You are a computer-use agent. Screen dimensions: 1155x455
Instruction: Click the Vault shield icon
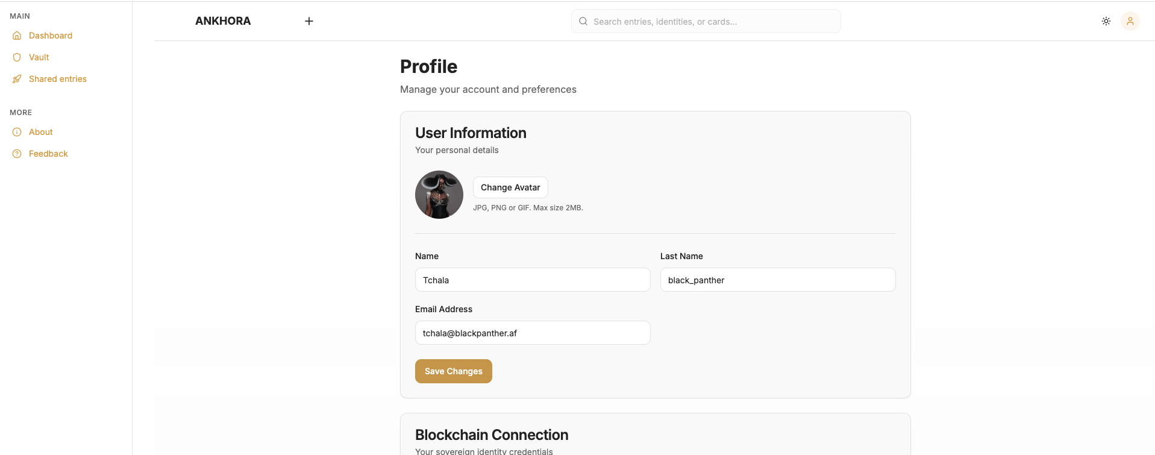[x=17, y=57]
